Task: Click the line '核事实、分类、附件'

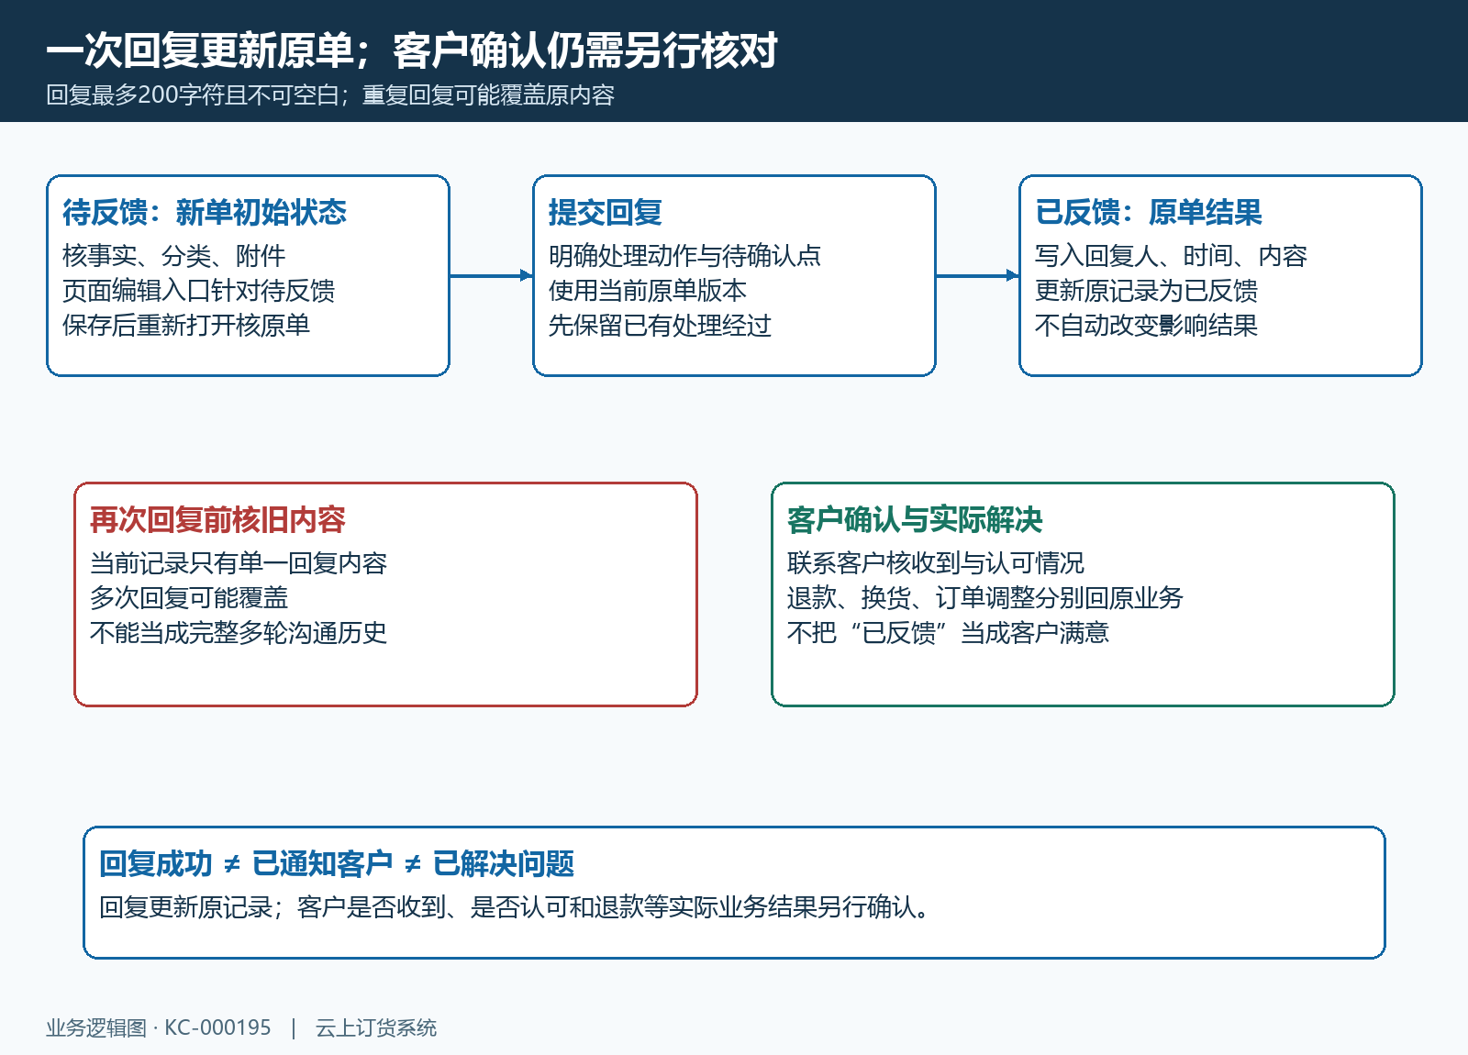Action: coord(173,256)
